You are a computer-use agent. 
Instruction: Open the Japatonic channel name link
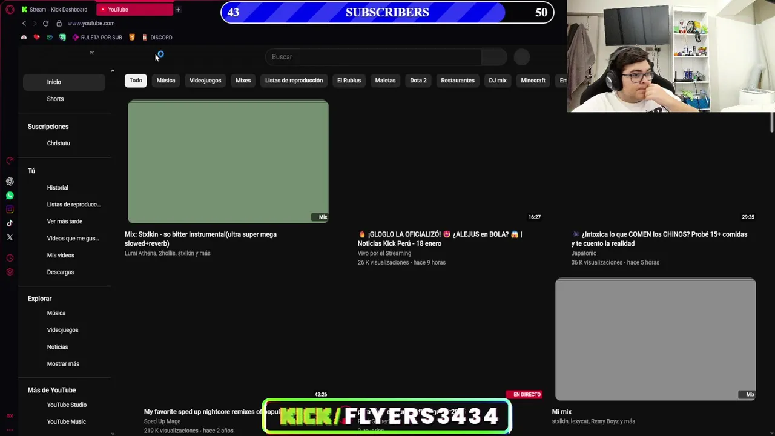(584, 253)
